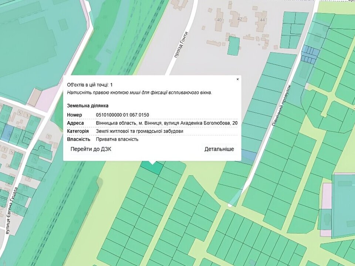Click the cadastral number 0510100000:01:067:0150
Viewport: 355px width, 266px height.
[x=122, y=115]
